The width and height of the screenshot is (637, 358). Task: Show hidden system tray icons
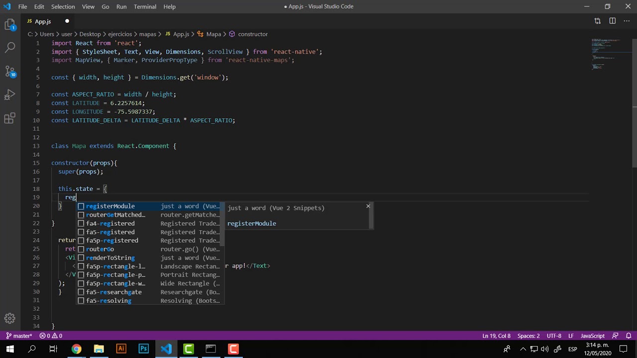523,349
